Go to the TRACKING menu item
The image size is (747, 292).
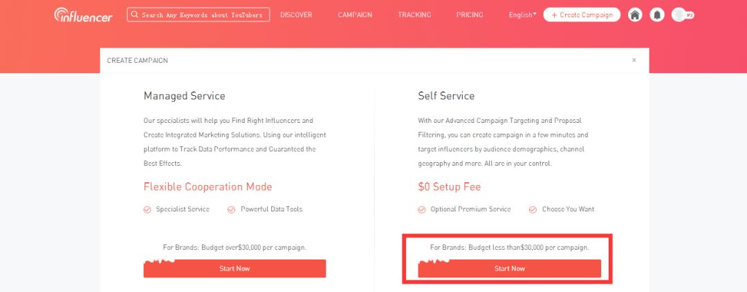coord(414,14)
